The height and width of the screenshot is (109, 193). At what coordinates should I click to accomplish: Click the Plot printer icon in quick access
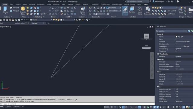coord(19,20)
